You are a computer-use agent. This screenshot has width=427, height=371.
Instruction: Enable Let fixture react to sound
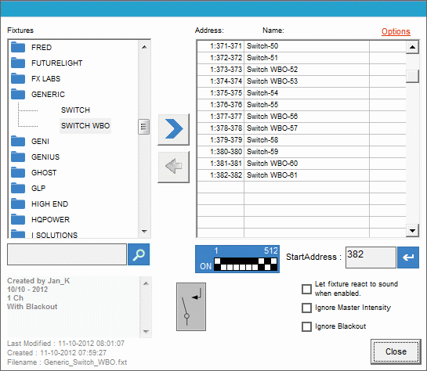click(306, 289)
